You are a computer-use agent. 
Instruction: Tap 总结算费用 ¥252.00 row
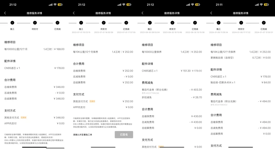tap(103, 82)
